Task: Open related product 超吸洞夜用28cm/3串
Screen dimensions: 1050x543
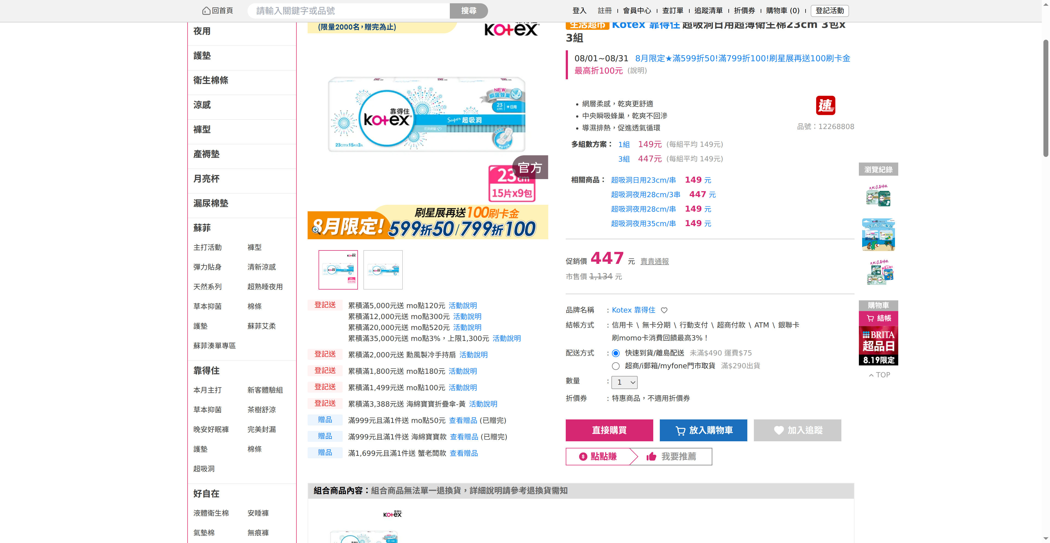Action: point(646,195)
